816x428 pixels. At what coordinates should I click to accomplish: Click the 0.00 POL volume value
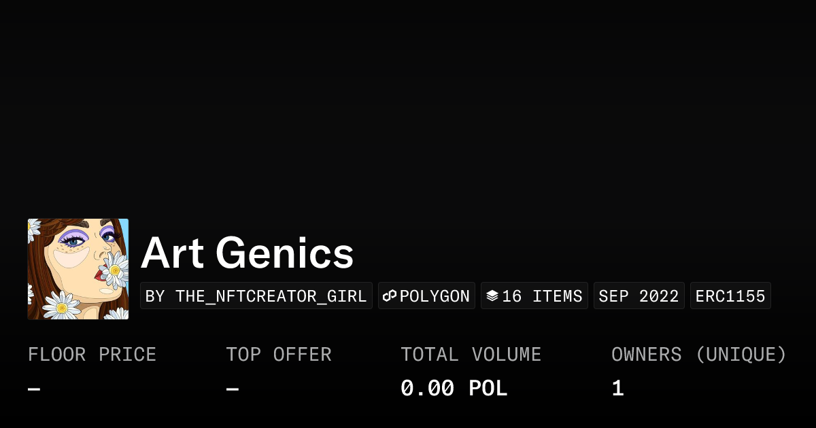point(454,389)
